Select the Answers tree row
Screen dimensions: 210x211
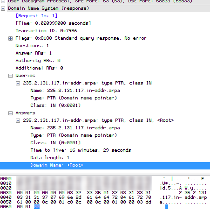(x=25, y=113)
